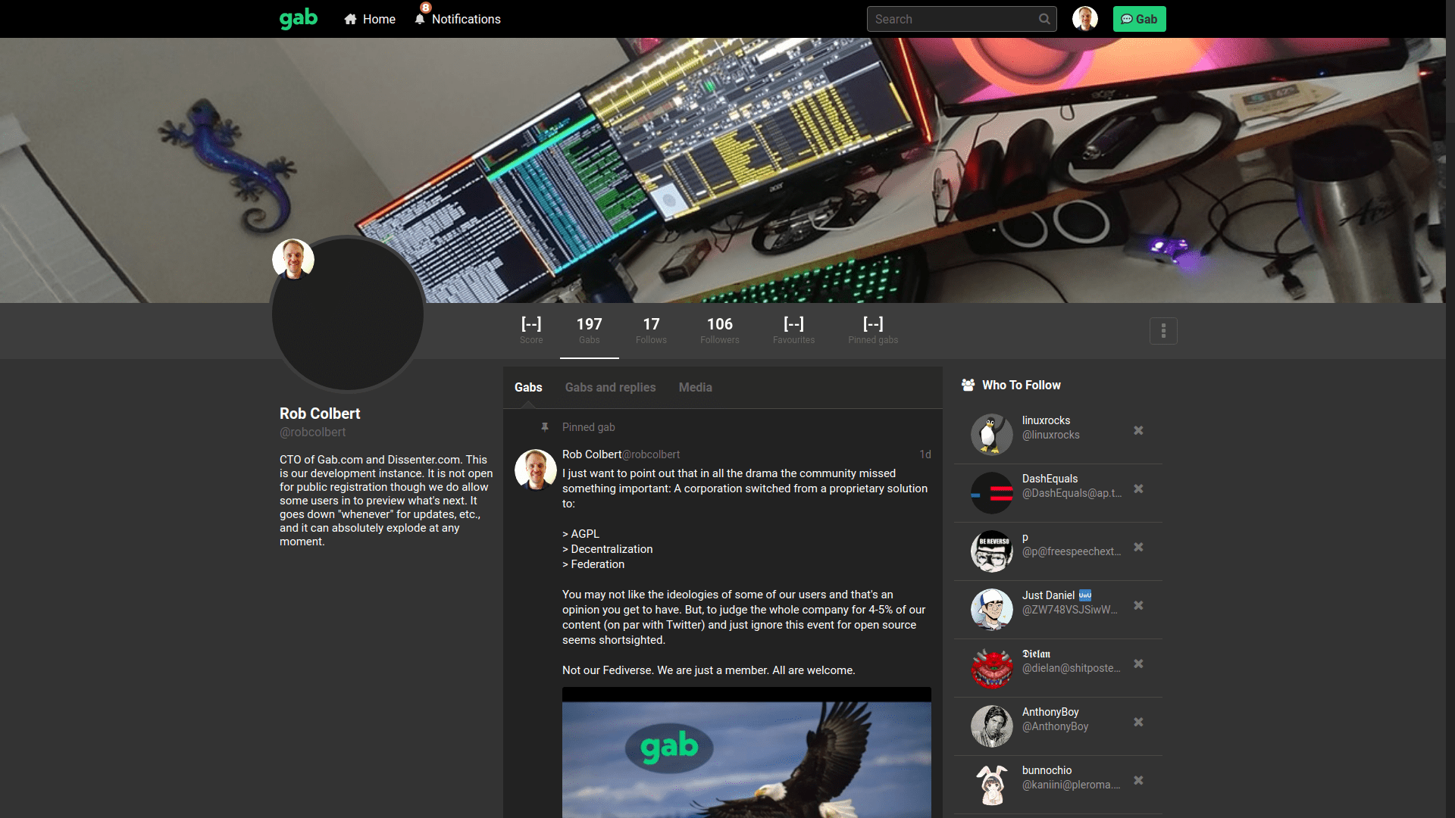Click the DashEquals name link
The image size is (1455, 818).
tap(1050, 479)
